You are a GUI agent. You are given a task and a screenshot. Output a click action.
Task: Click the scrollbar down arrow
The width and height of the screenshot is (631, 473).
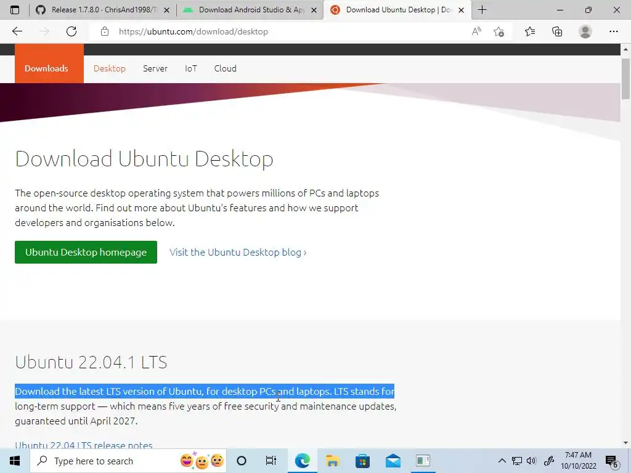625,443
